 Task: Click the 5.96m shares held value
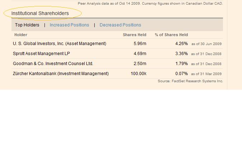[x=140, y=44]
